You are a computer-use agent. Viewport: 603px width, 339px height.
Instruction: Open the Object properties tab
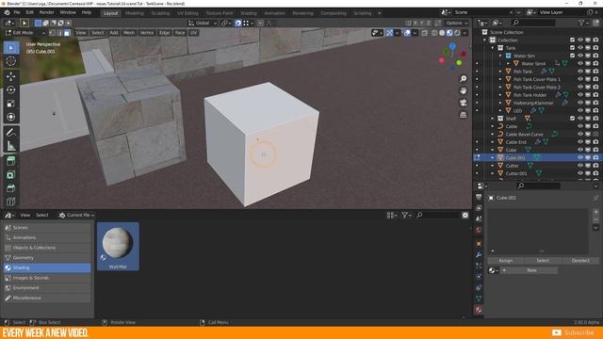[x=479, y=243]
